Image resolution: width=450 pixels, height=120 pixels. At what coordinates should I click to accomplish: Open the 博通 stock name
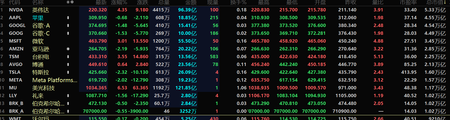coord(38,65)
